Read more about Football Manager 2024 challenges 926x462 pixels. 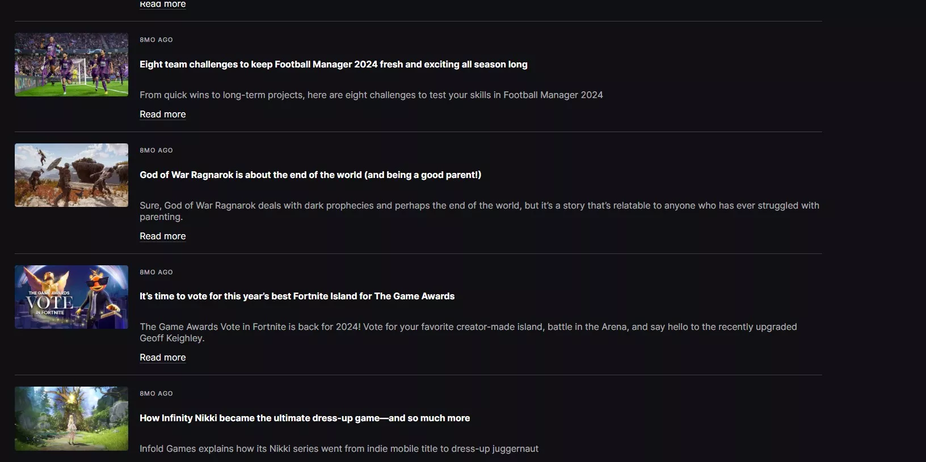click(x=163, y=115)
